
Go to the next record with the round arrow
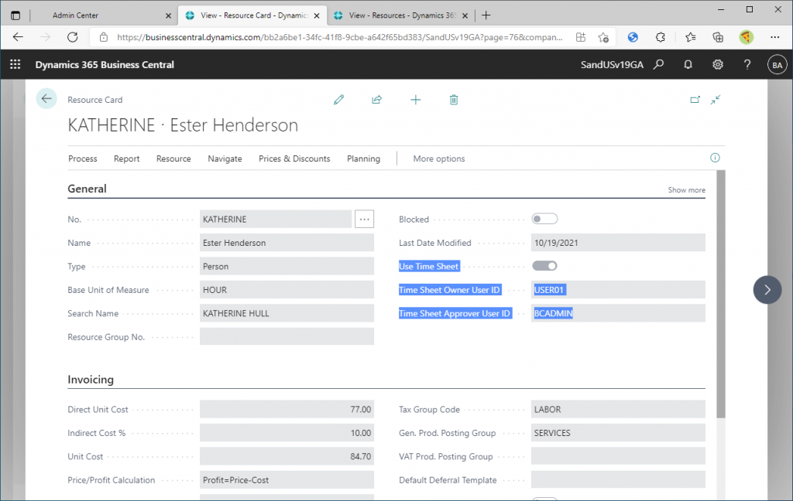767,289
